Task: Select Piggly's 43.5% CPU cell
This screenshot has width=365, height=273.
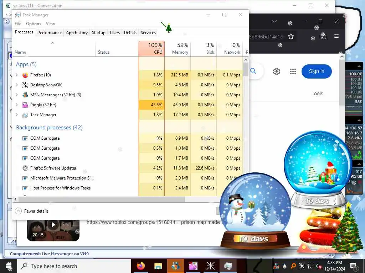Action: (151, 105)
